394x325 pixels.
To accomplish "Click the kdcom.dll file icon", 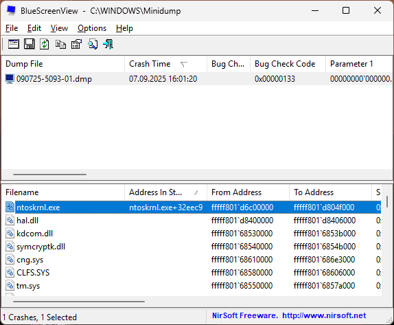I will click(10, 234).
